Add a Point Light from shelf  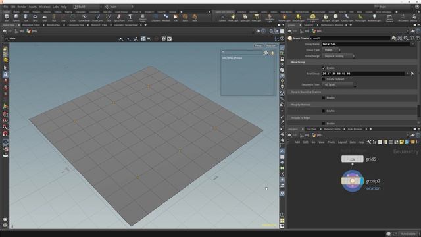click(233, 18)
